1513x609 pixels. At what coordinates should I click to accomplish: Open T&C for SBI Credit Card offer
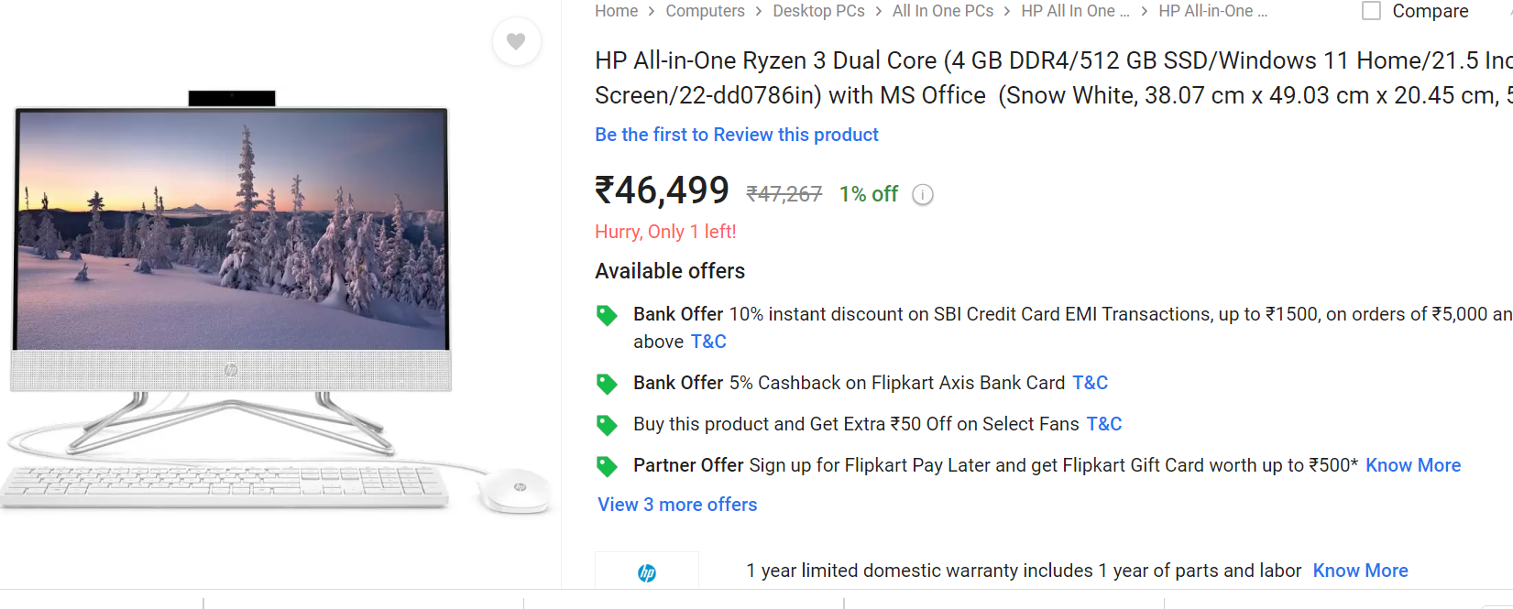click(x=708, y=342)
